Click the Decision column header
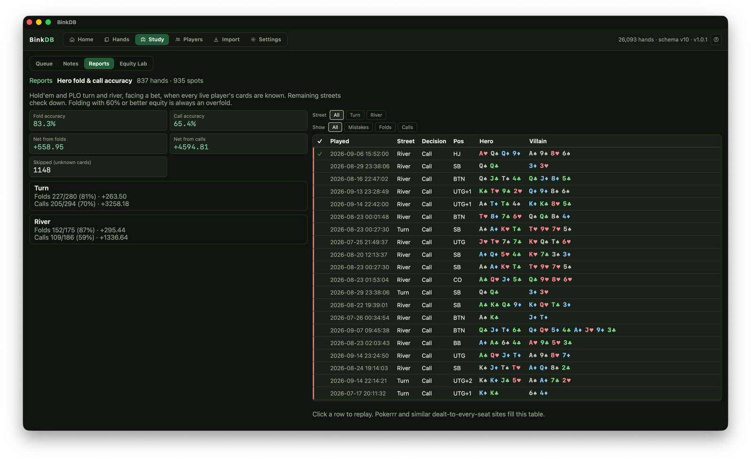 [434, 141]
